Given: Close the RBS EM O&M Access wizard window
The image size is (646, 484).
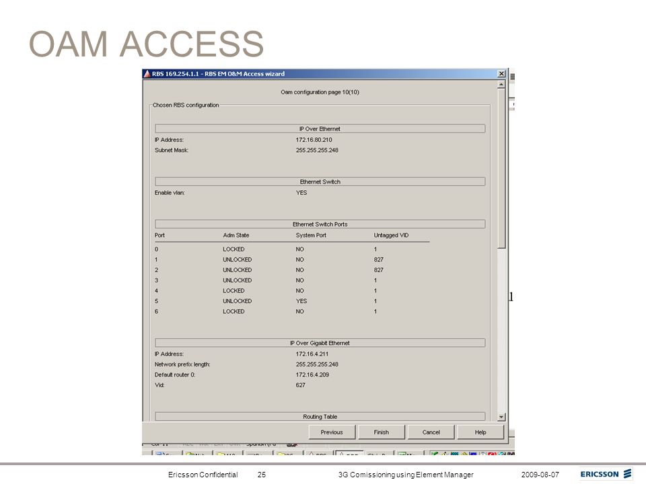Looking at the screenshot, I should 501,74.
